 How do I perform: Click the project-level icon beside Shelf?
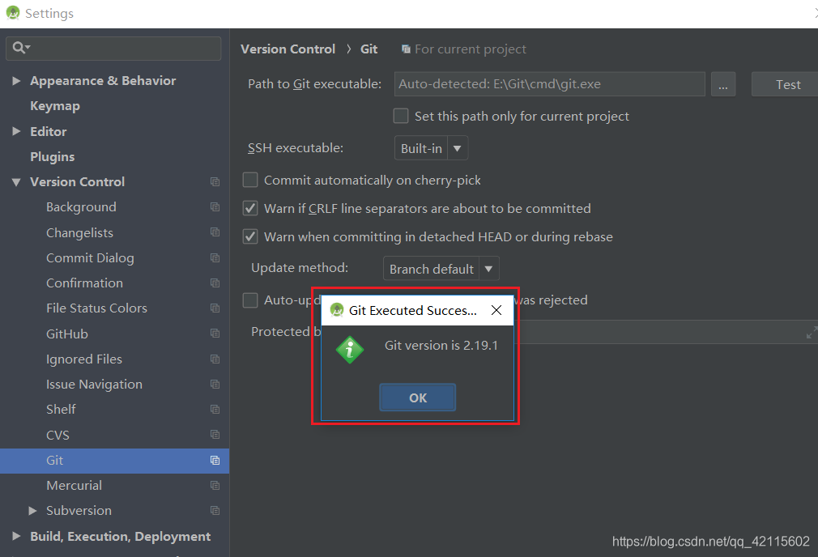pos(215,410)
